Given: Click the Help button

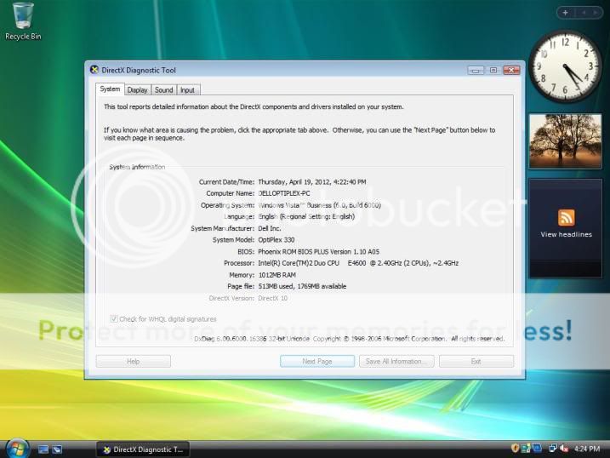Looking at the screenshot, I should click(x=133, y=361).
